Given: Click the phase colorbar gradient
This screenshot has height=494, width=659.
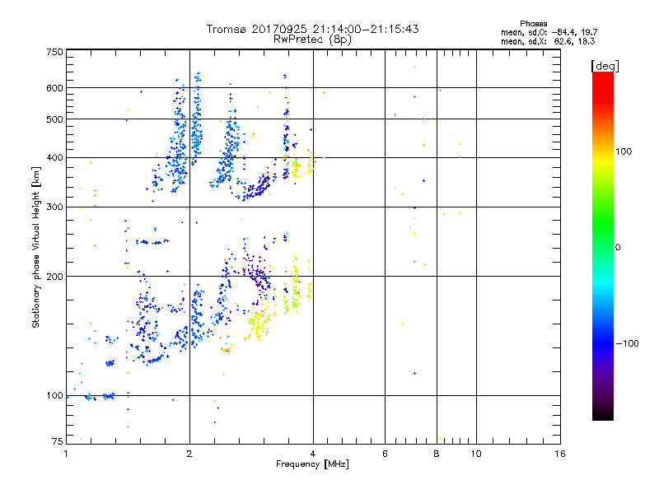Looking at the screenshot, I should click(x=603, y=246).
